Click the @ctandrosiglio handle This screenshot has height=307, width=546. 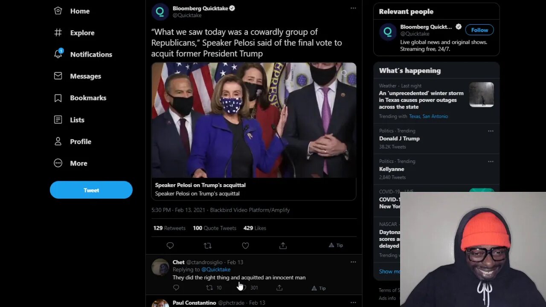(x=204, y=262)
